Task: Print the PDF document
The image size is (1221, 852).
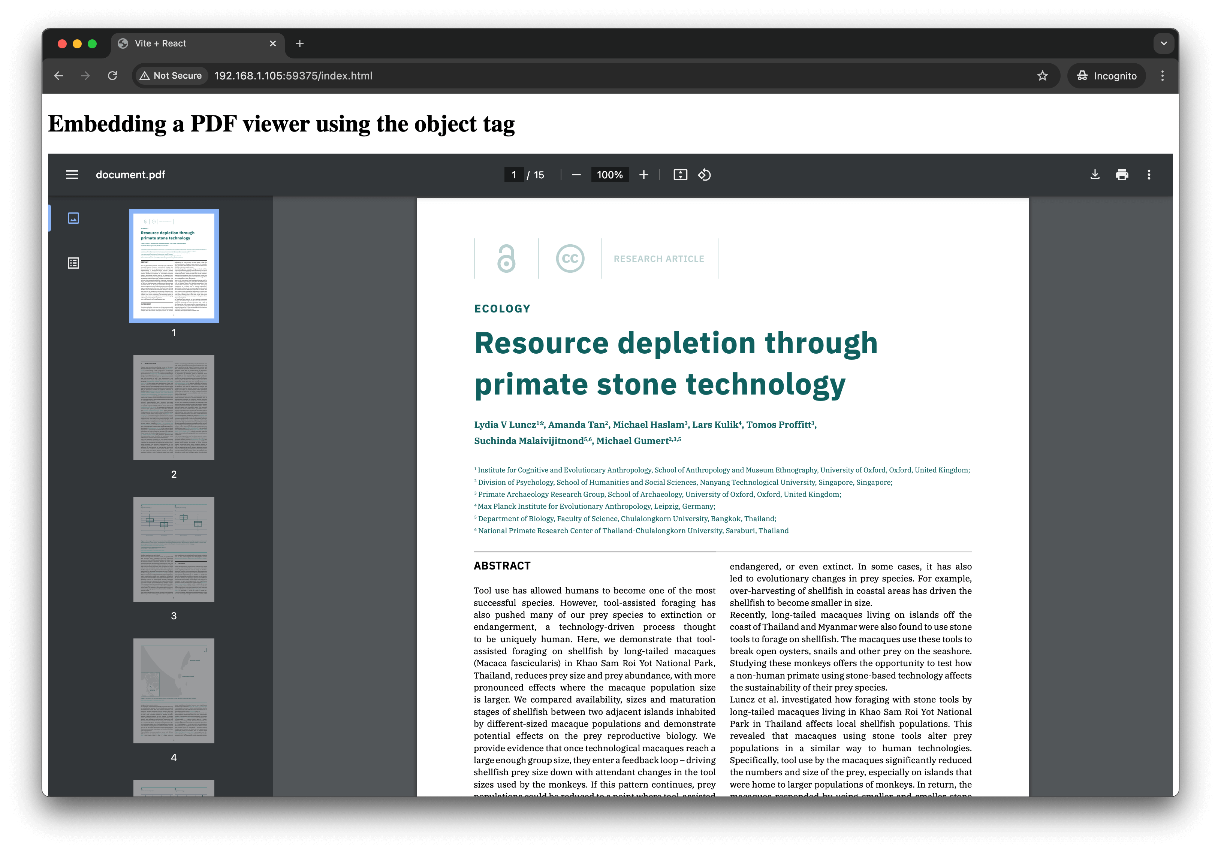Action: 1122,175
